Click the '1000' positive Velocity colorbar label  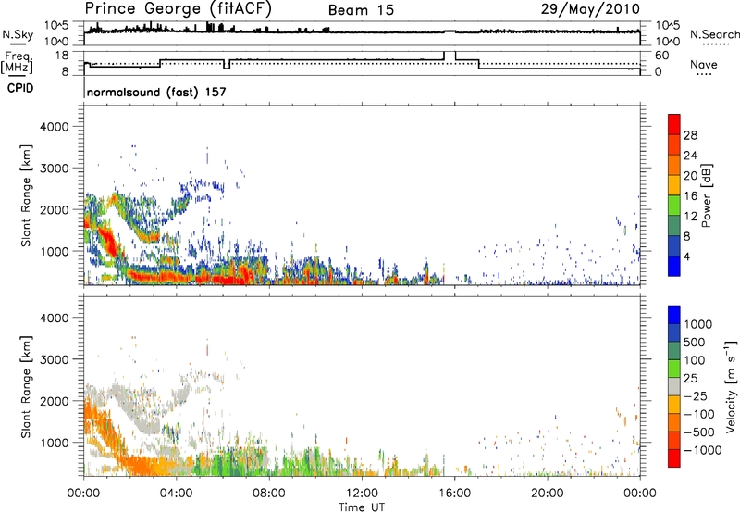click(698, 324)
